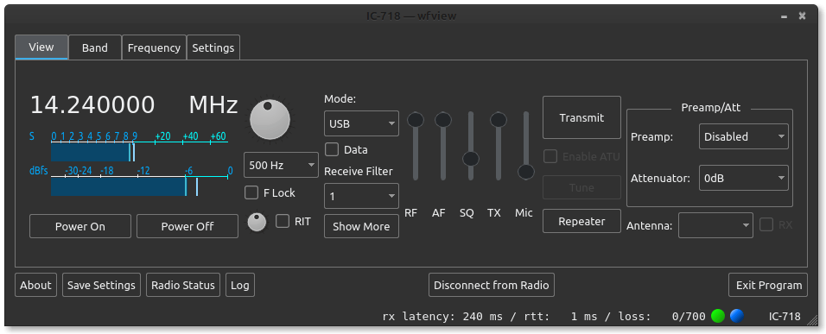The width and height of the screenshot is (826, 334).
Task: Open Radio Status
Action: point(183,285)
